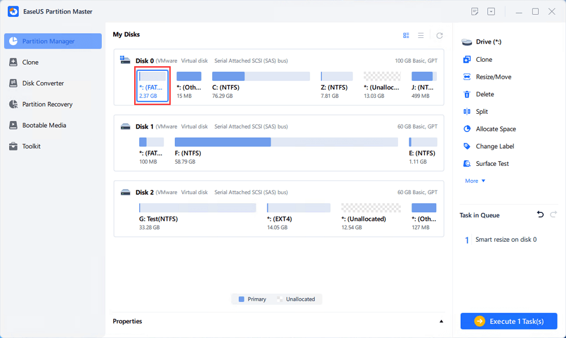Click the Disk Converter sidebar icon
Screen dimensions: 566x338
(x=14, y=83)
